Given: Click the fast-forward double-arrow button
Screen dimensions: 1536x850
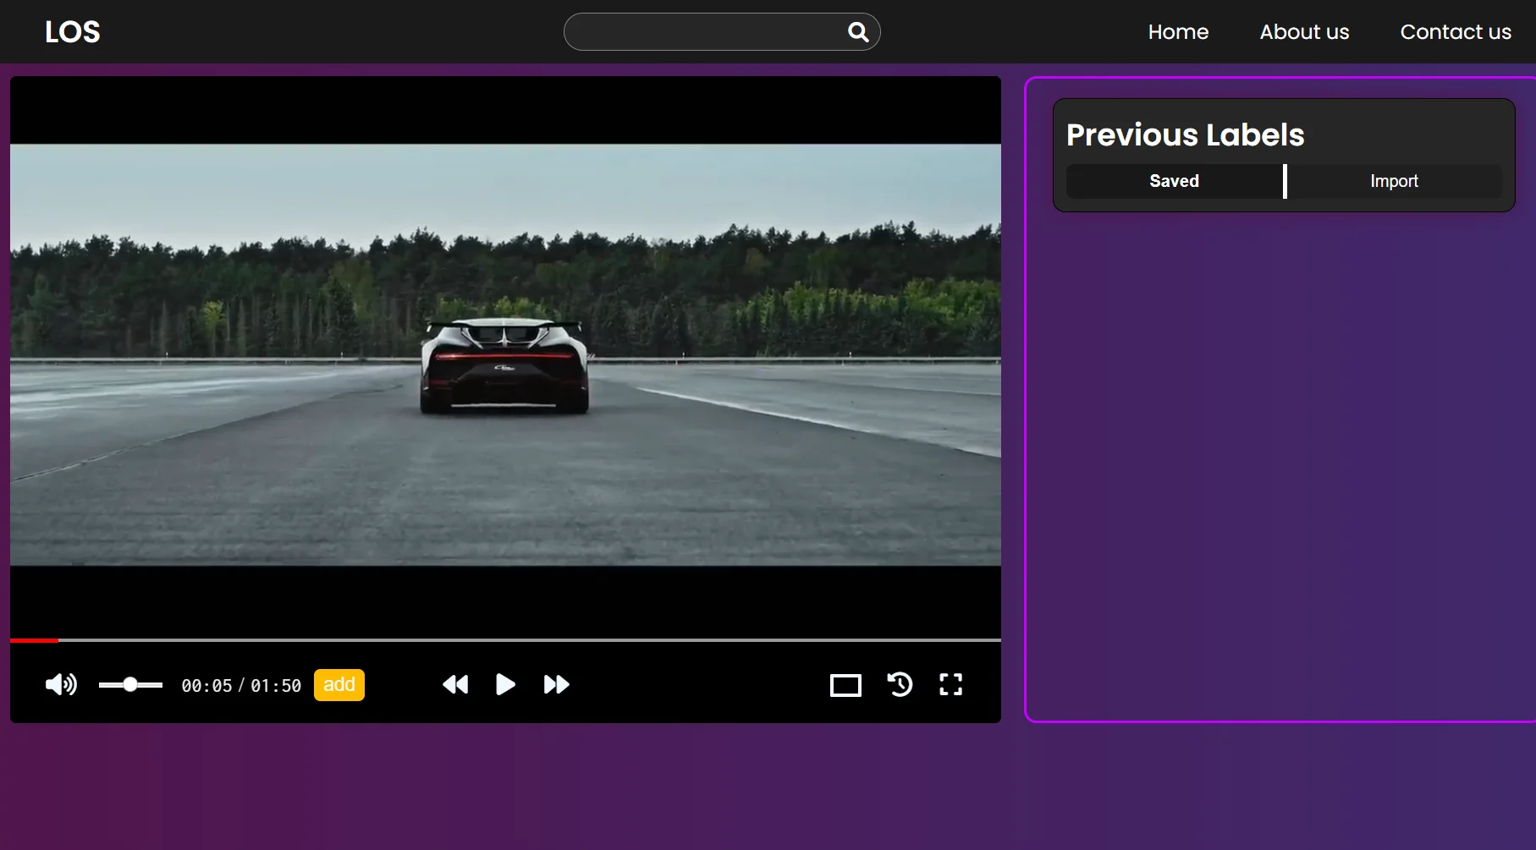Looking at the screenshot, I should (x=556, y=684).
